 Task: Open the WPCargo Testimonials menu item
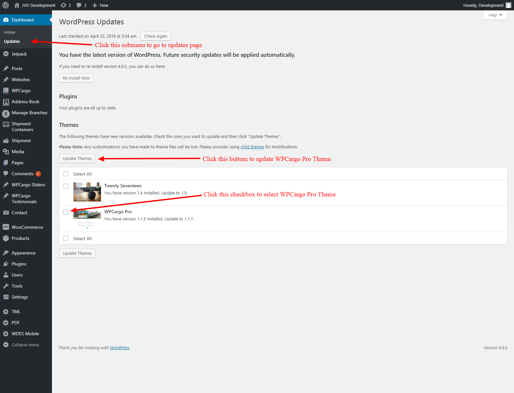click(x=24, y=199)
